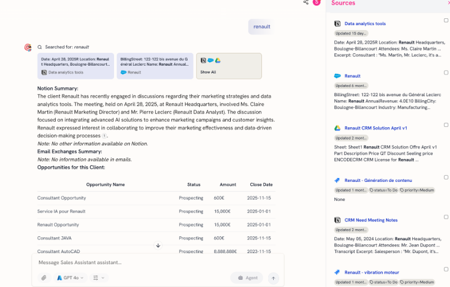This screenshot has height=287, width=450.
Task: Tick checkbox for Renault - Génération de contenu
Action: pyautogui.click(x=446, y=177)
